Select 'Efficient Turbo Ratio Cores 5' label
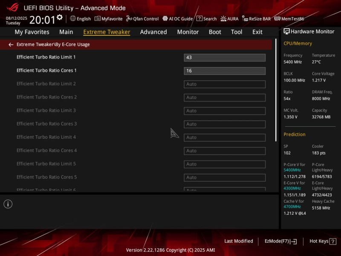Image resolution: width=341 pixels, height=256 pixels. pyautogui.click(x=46, y=177)
